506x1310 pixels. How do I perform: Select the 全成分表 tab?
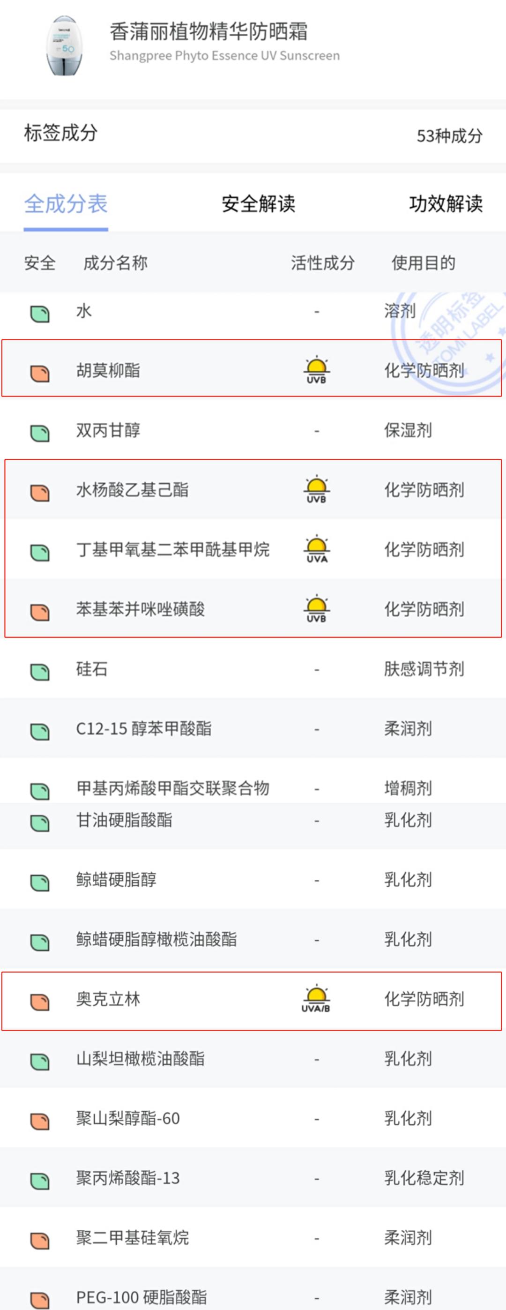tap(65, 203)
